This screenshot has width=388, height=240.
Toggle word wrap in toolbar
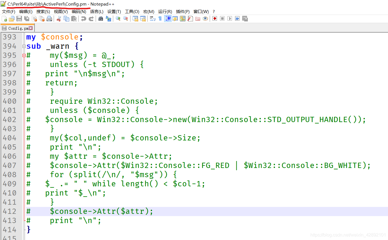(152, 19)
